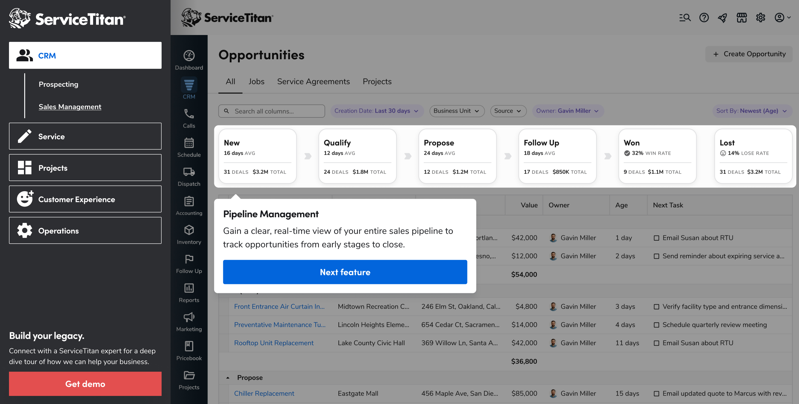Collapse the Propose group row
The width and height of the screenshot is (799, 404).
[228, 378]
